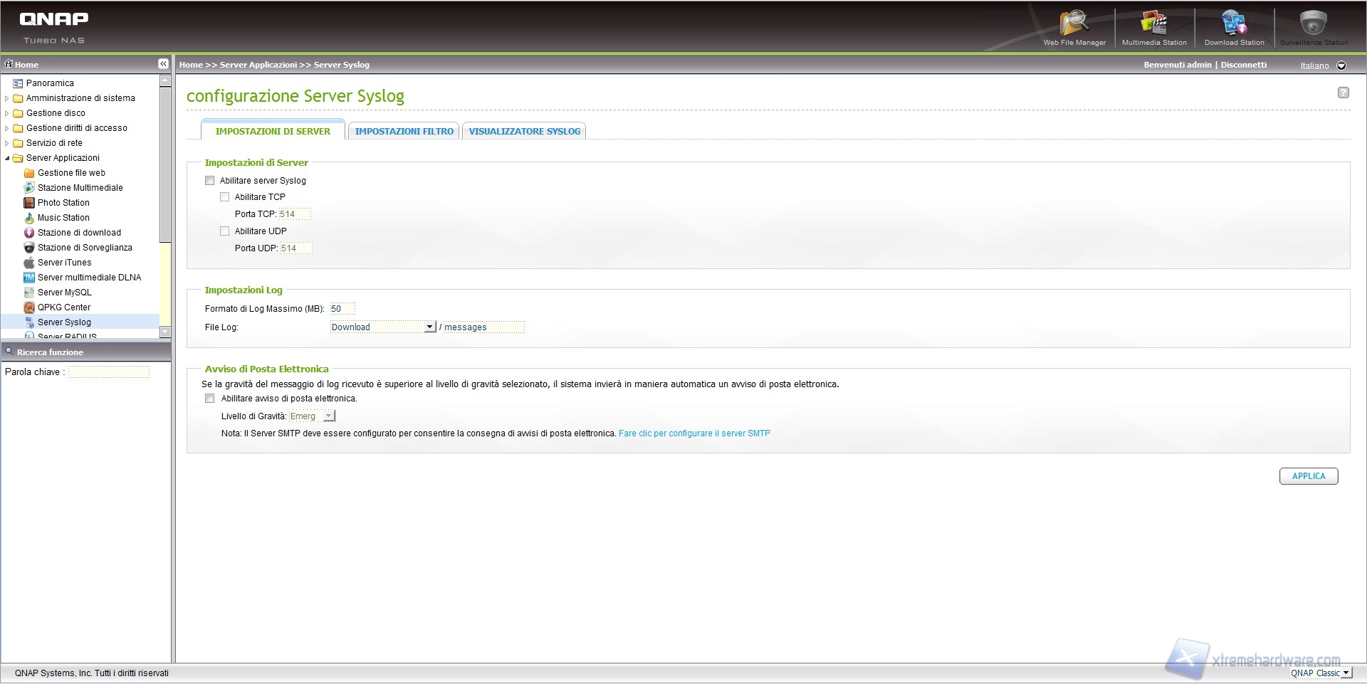Screen dimensions: 1367x684
Task: Open Photo Station in sidebar
Action: pyautogui.click(x=63, y=203)
